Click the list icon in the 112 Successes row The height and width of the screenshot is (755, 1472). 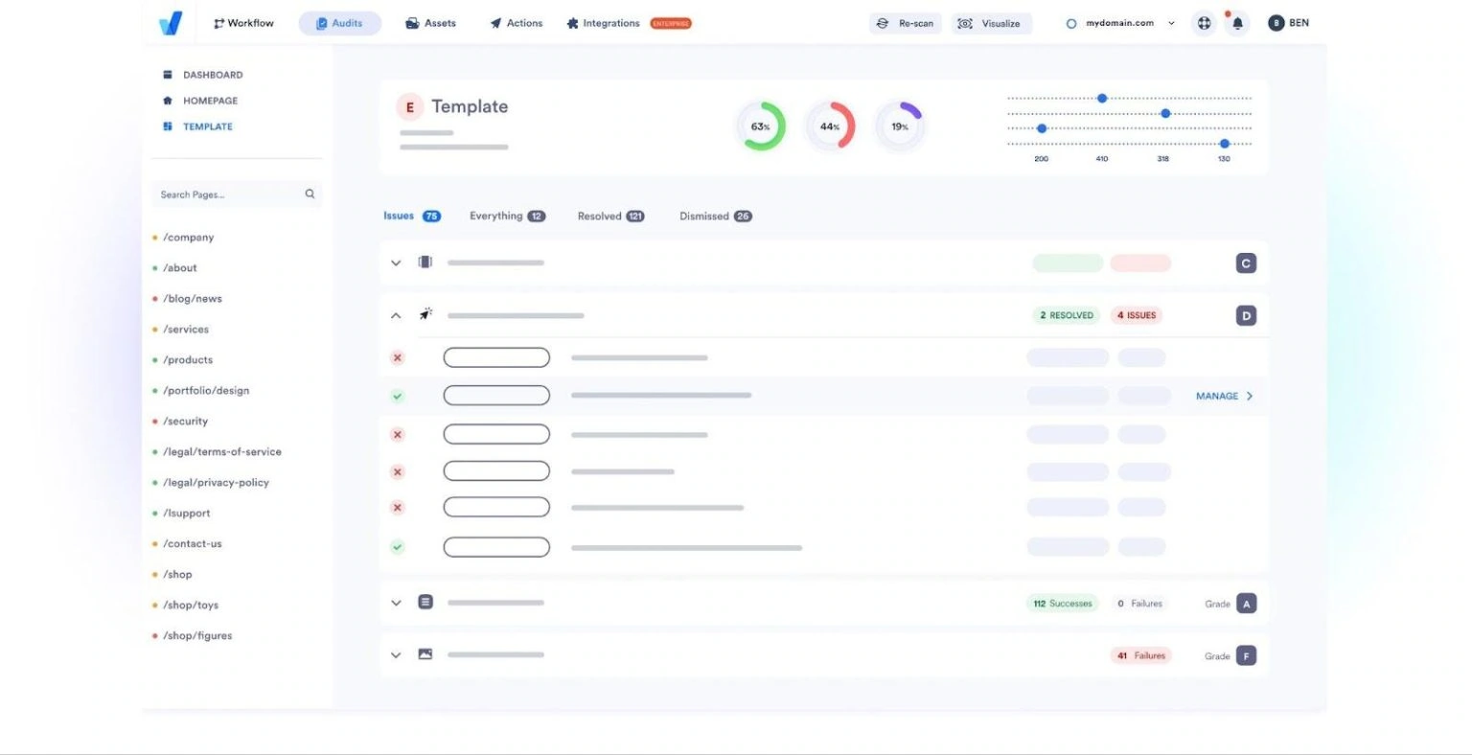pyautogui.click(x=425, y=603)
